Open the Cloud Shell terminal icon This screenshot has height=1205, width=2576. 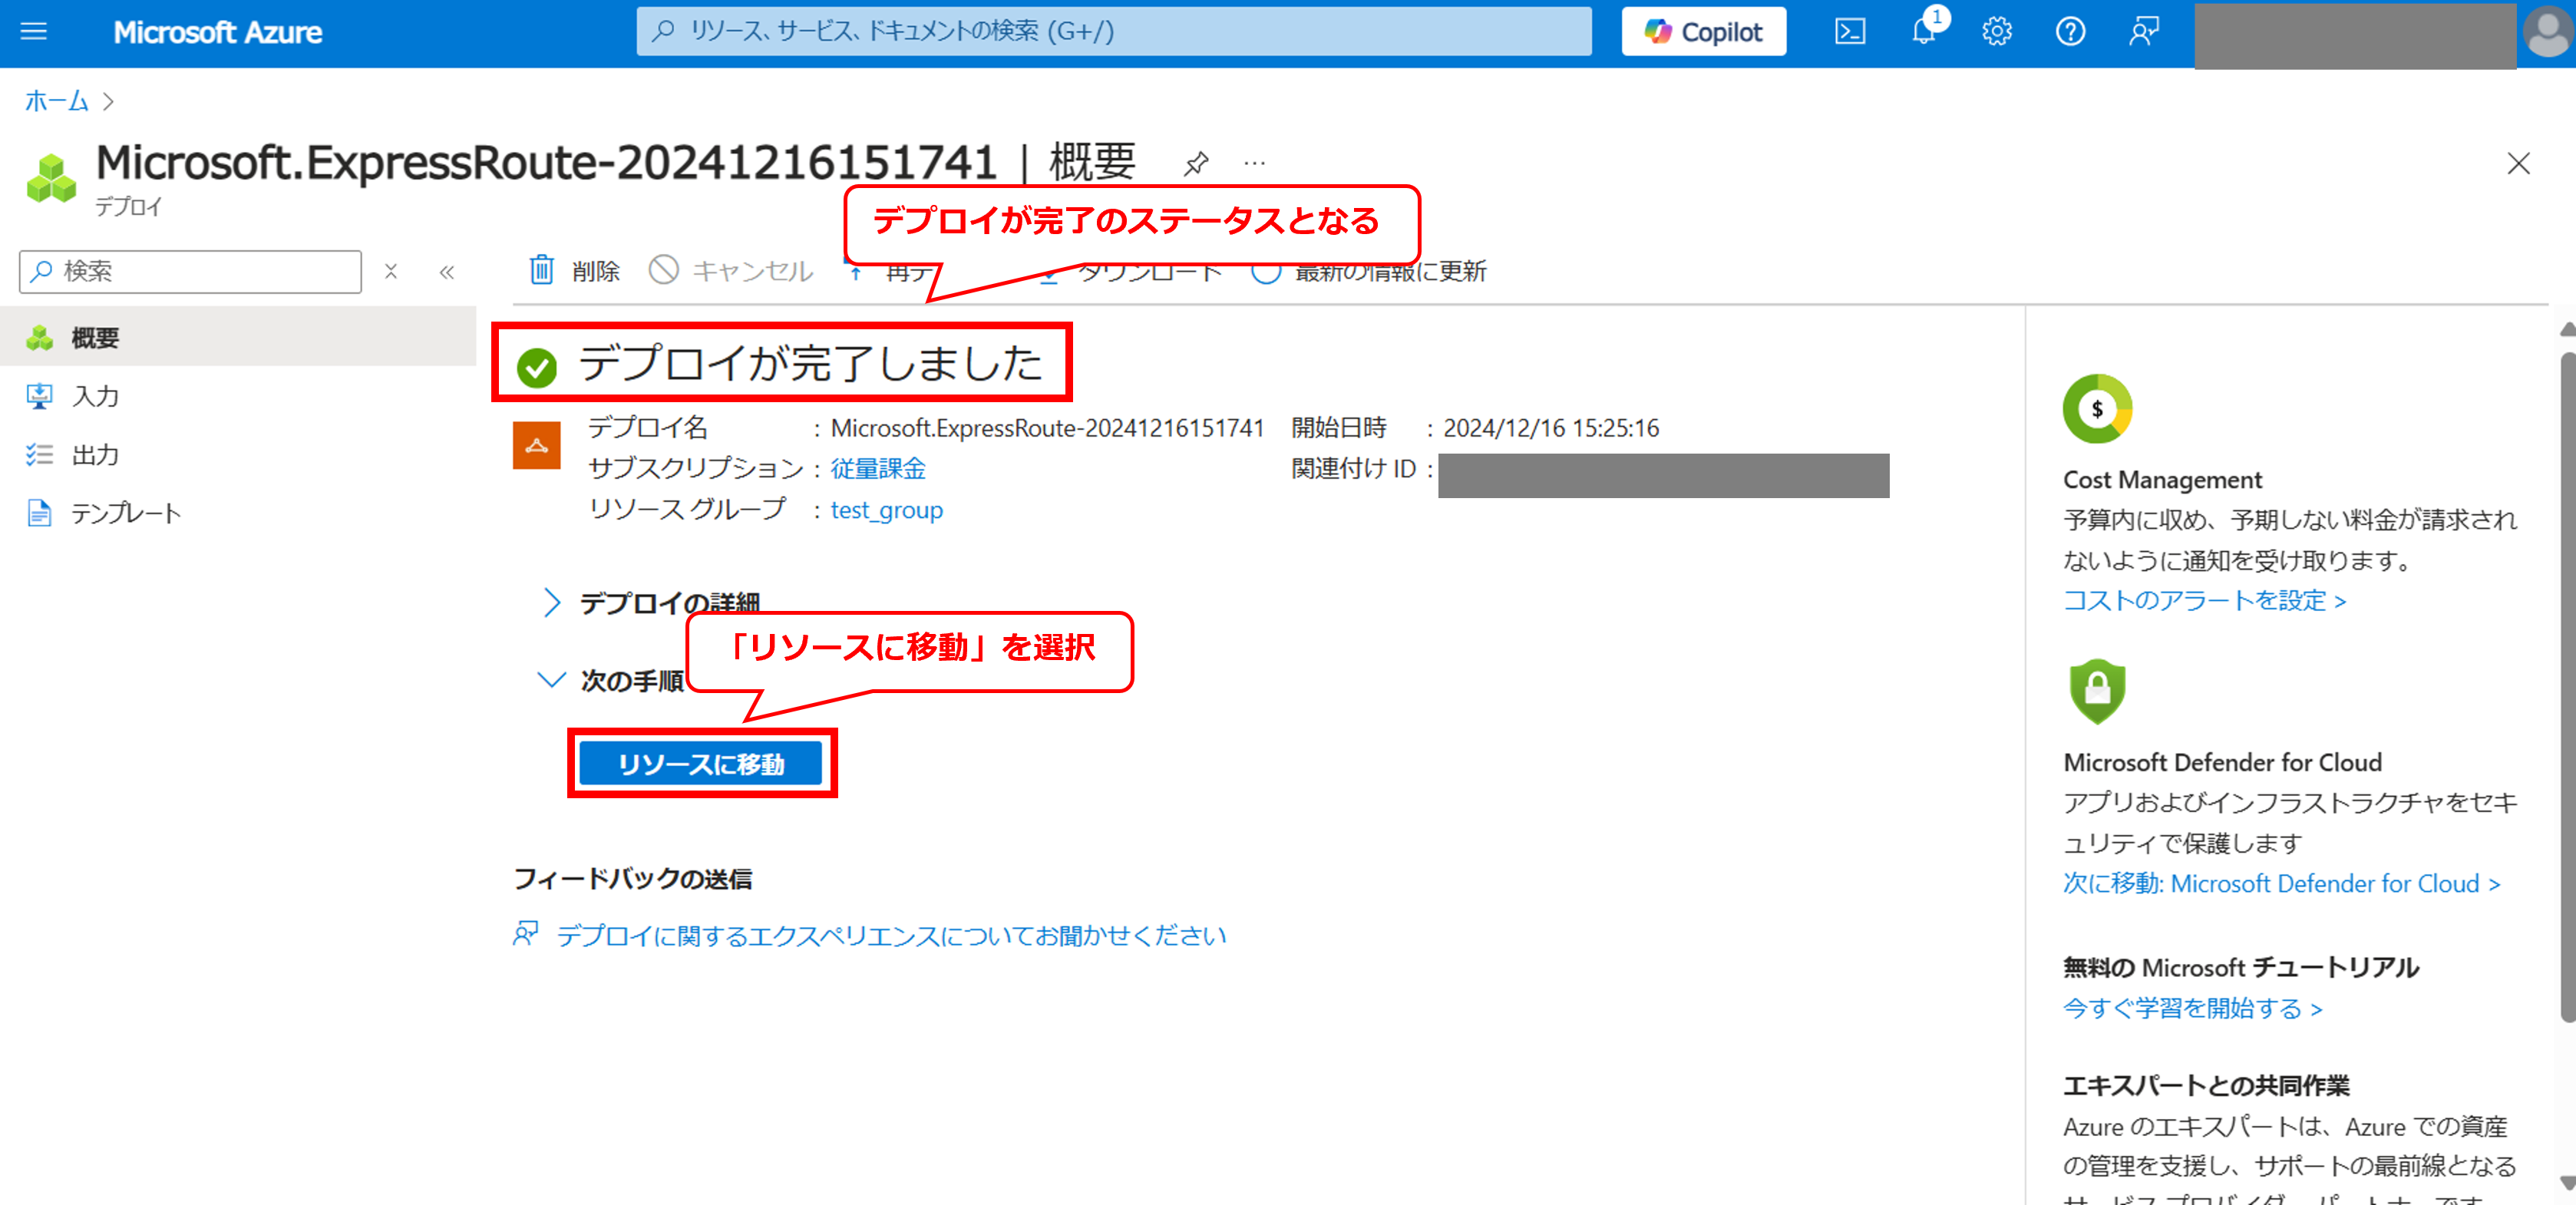pos(1849,32)
